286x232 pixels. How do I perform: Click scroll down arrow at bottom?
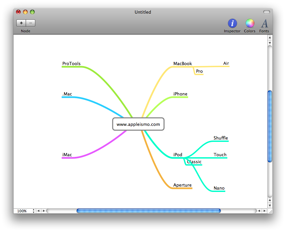270,206
